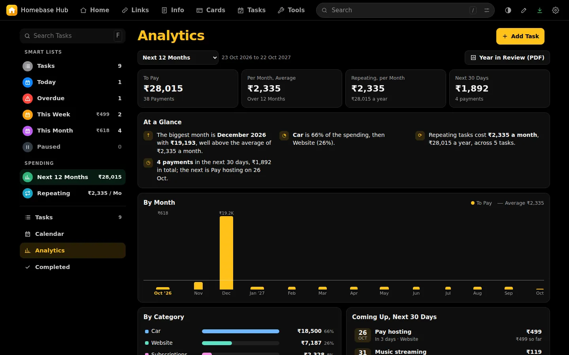This screenshot has height=355, width=569.
Task: Click the blue Today calendar icon
Action: coord(28,82)
